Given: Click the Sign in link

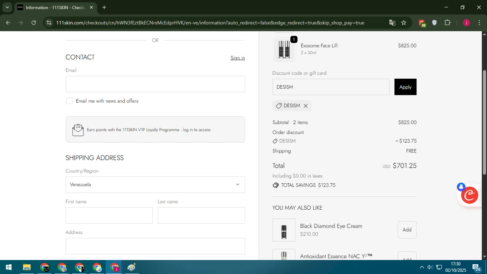Looking at the screenshot, I should coord(238,58).
